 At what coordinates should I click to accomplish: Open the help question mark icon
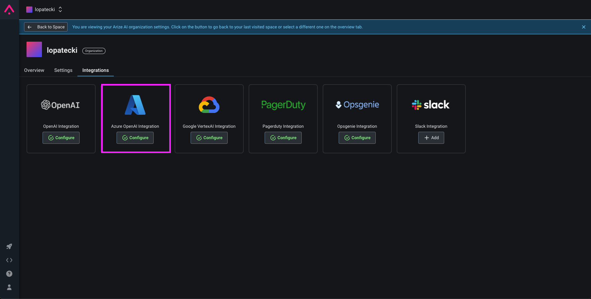[9, 274]
